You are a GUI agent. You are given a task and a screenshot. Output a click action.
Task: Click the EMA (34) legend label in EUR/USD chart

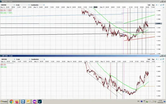point(6,10)
